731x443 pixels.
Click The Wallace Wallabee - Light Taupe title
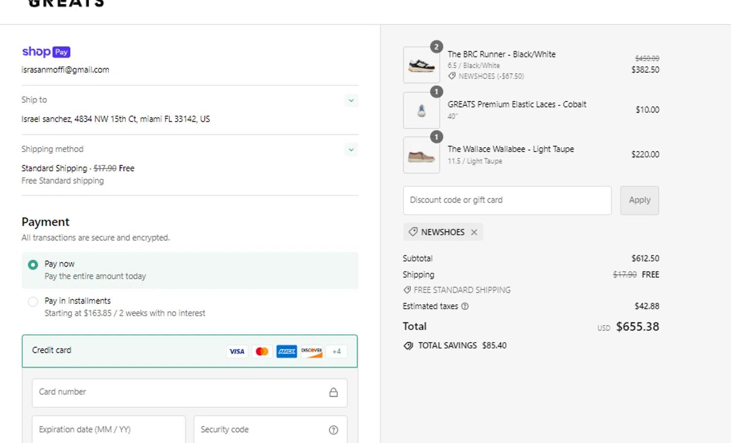pos(511,149)
